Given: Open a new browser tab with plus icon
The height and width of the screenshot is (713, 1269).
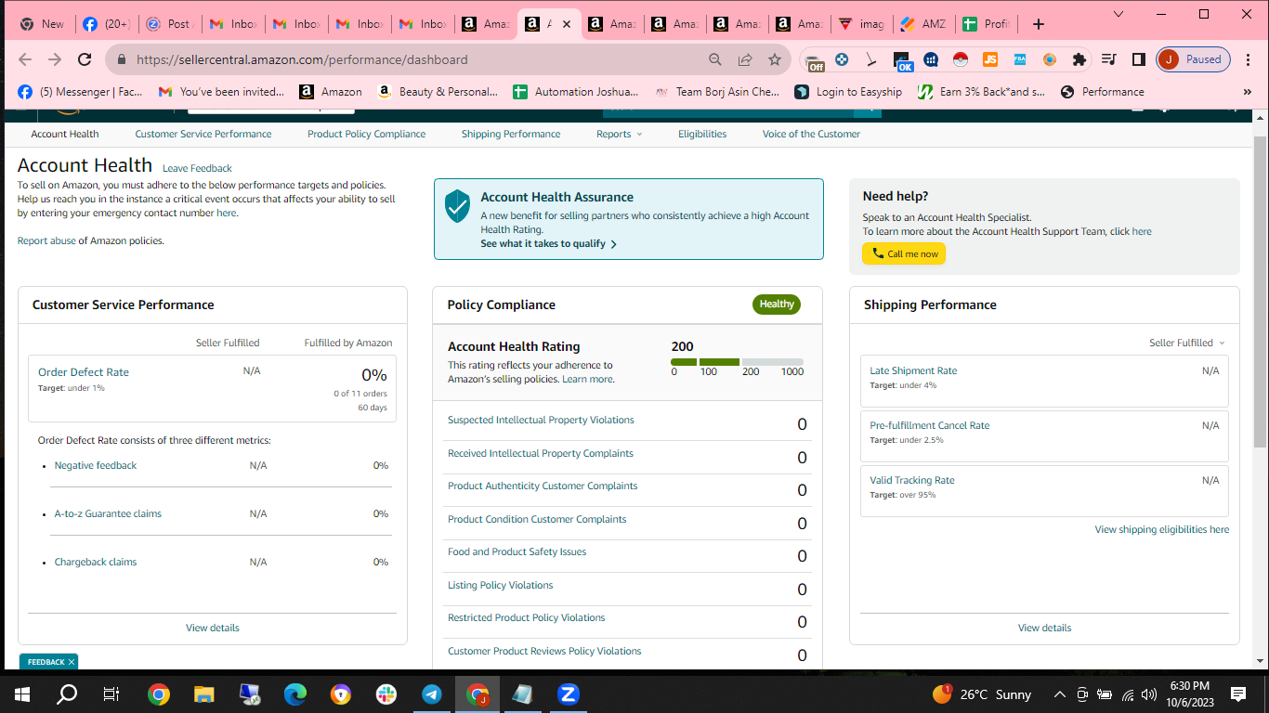Looking at the screenshot, I should point(1039,24).
